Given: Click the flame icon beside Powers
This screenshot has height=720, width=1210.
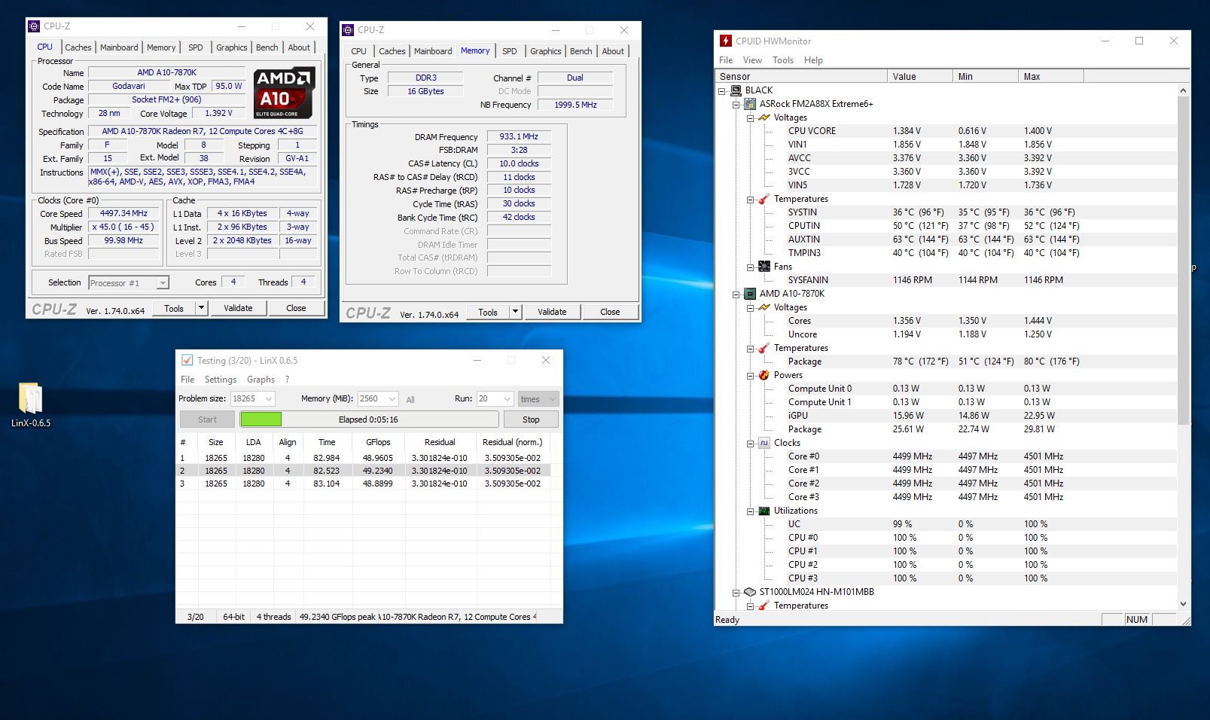Looking at the screenshot, I should tap(764, 375).
